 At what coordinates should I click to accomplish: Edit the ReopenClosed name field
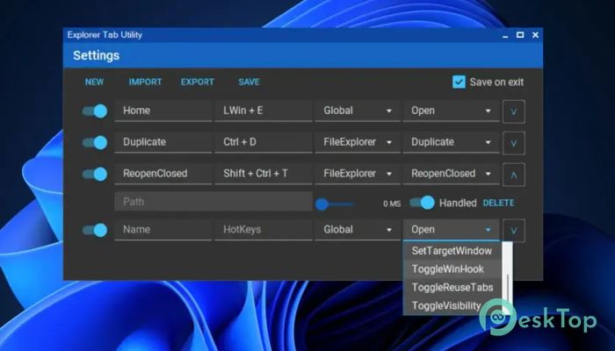pyautogui.click(x=163, y=174)
